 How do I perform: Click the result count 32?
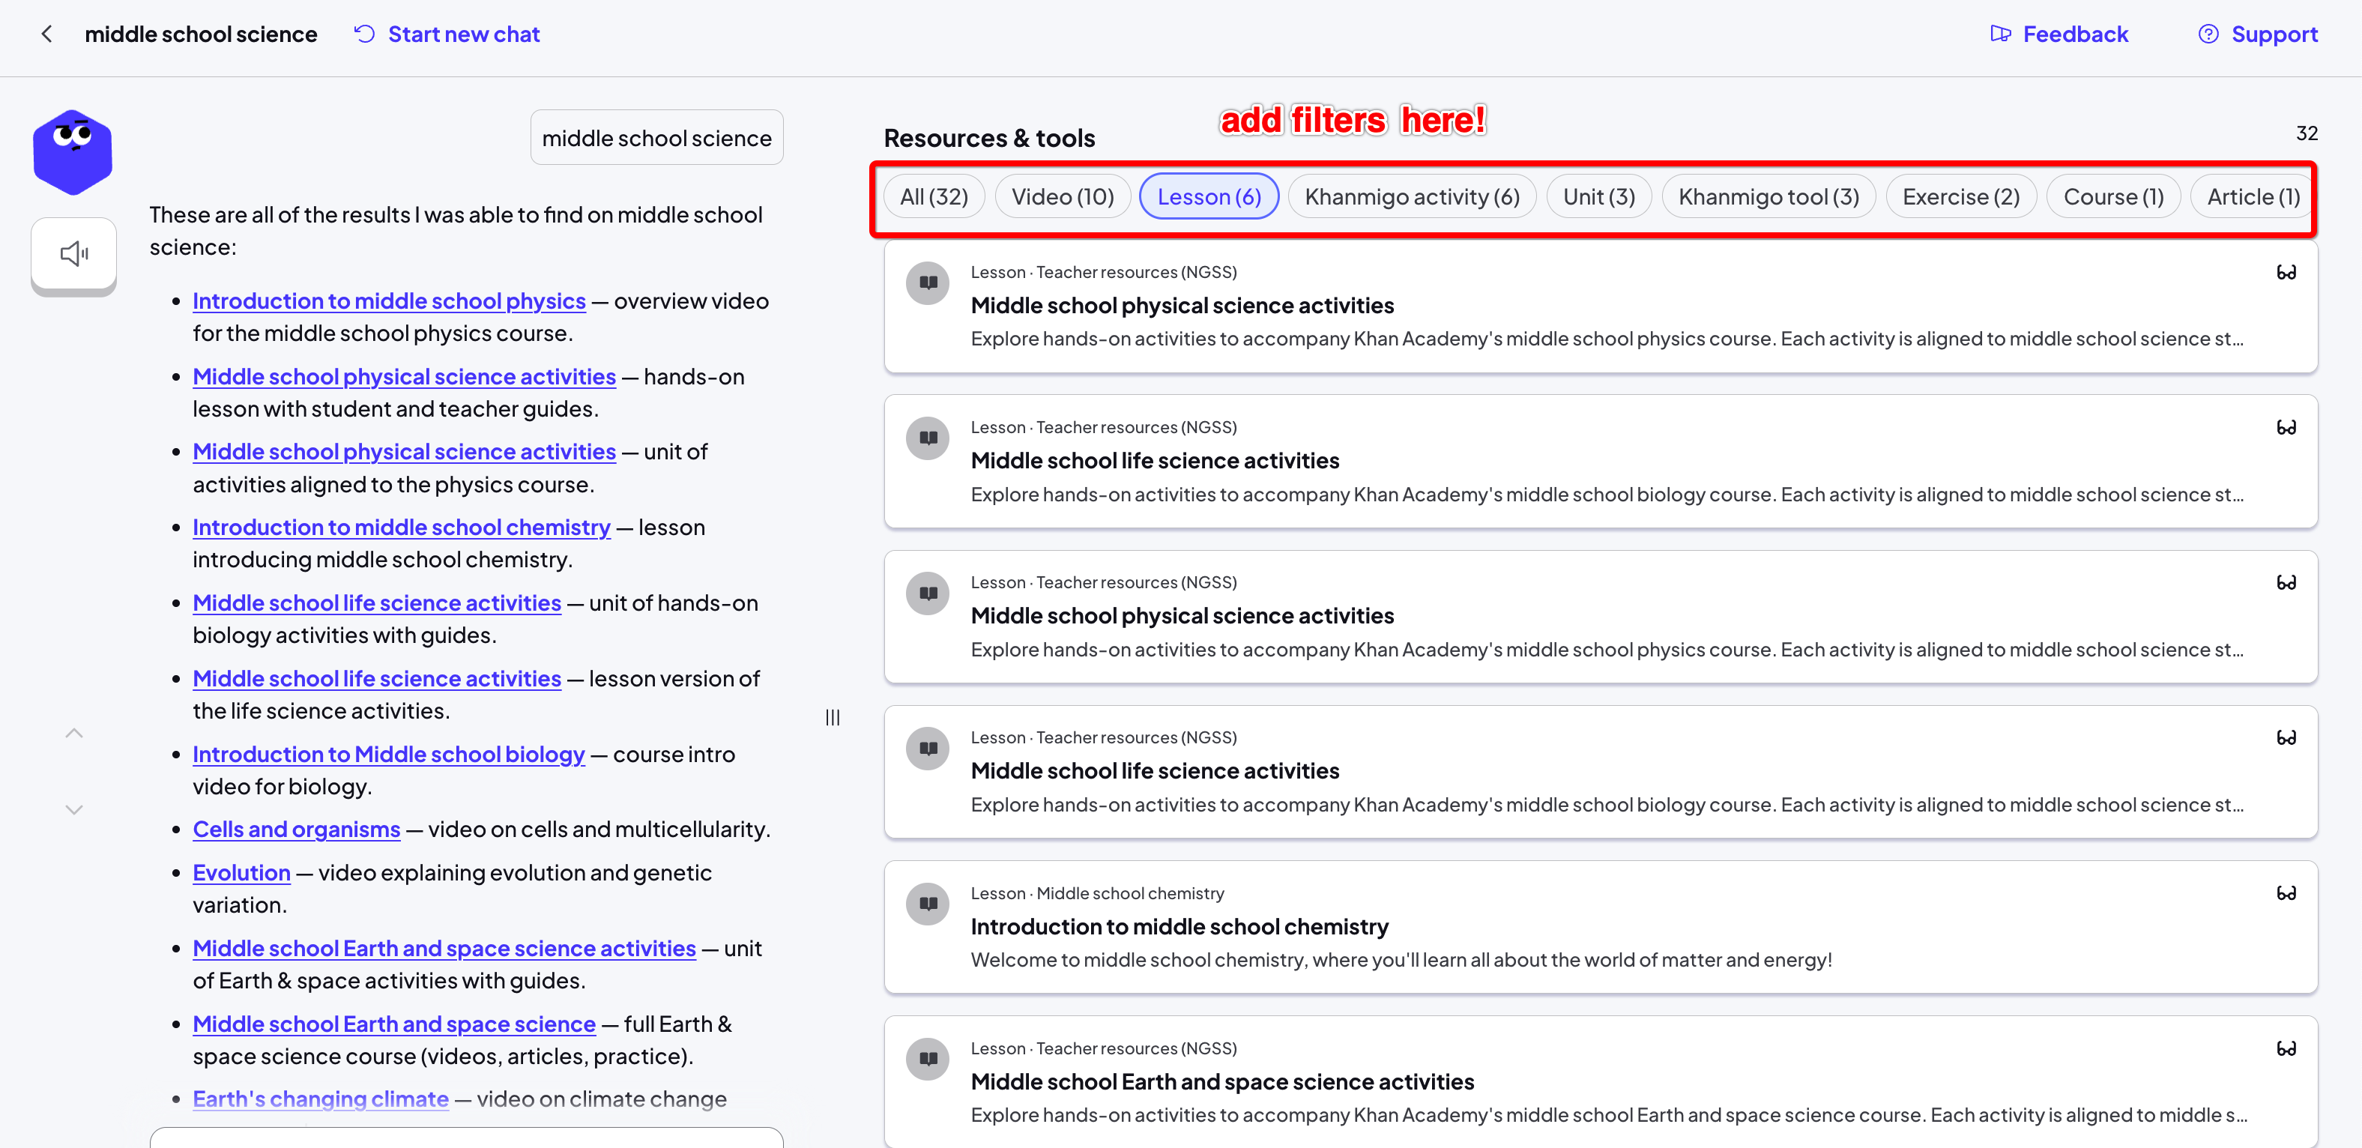[2306, 133]
